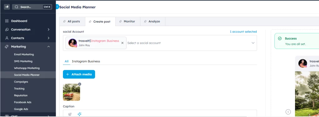Switch to the Create post tab
Viewport: 319px width, 117px height.
tap(100, 21)
